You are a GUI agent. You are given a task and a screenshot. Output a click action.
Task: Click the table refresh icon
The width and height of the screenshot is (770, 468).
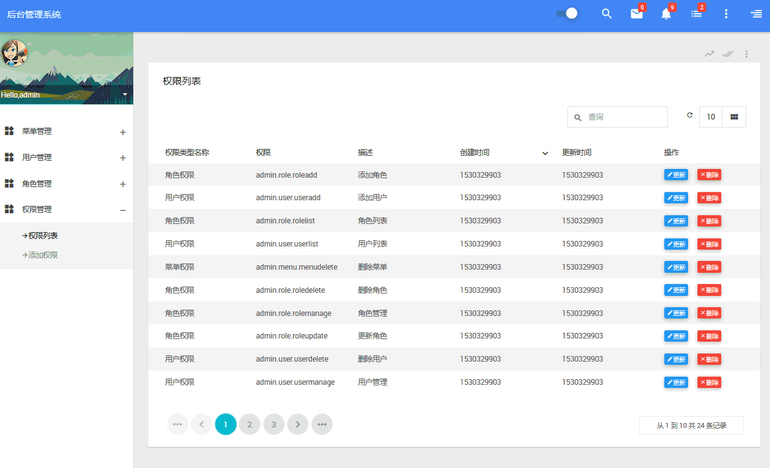pos(690,115)
